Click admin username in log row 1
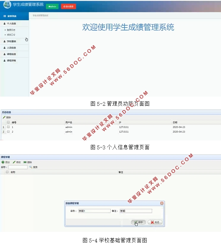The height and width of the screenshot is (244, 221). tap(69, 127)
